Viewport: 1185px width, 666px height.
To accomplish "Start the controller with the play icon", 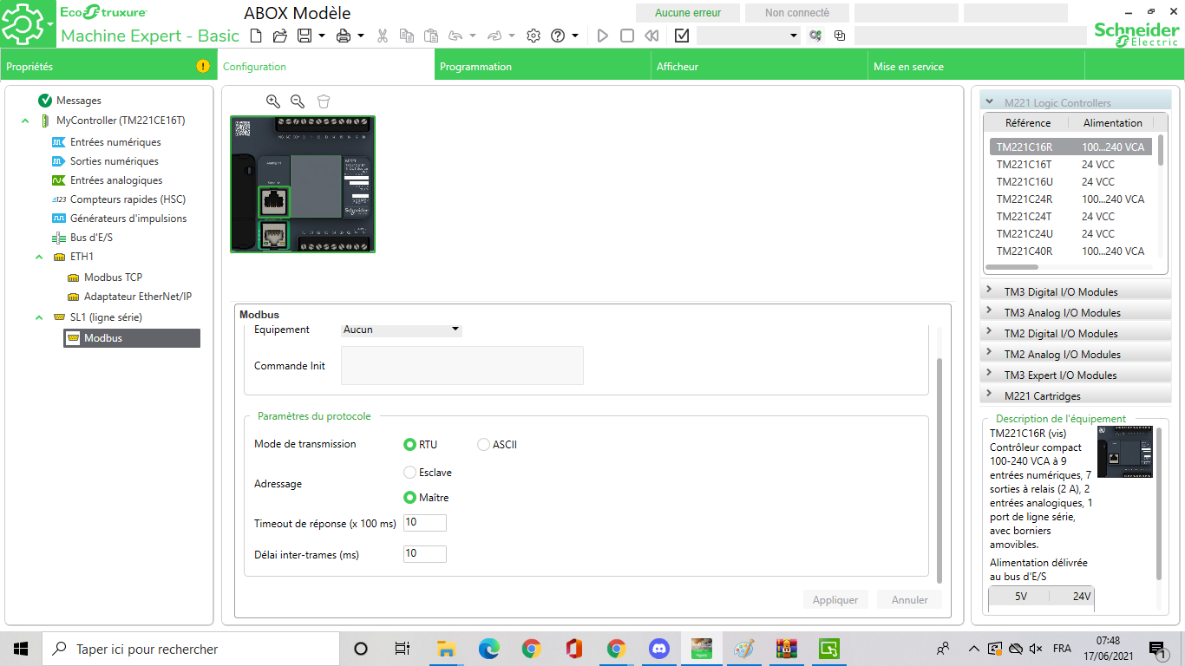I will [x=603, y=36].
